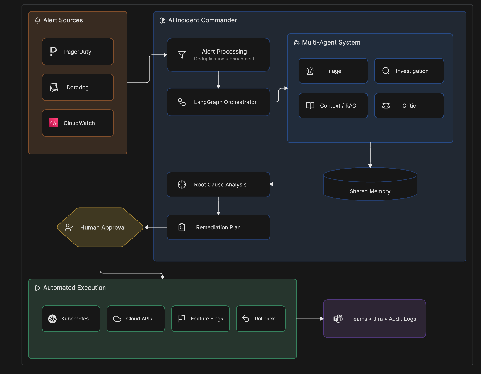Select the LangGraph Orchestrator node
Screen dimensions: 481x374
pos(218,102)
